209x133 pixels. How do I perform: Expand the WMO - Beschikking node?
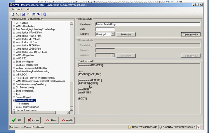pyautogui.click(x=14, y=26)
